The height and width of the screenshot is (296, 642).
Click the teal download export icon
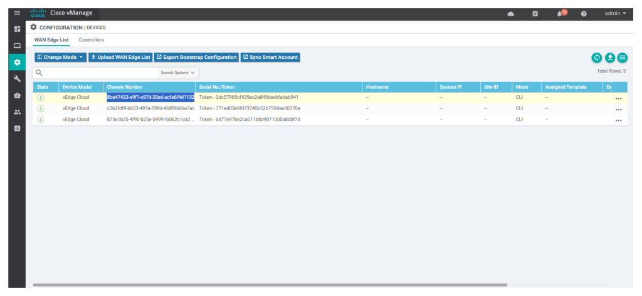tap(609, 58)
